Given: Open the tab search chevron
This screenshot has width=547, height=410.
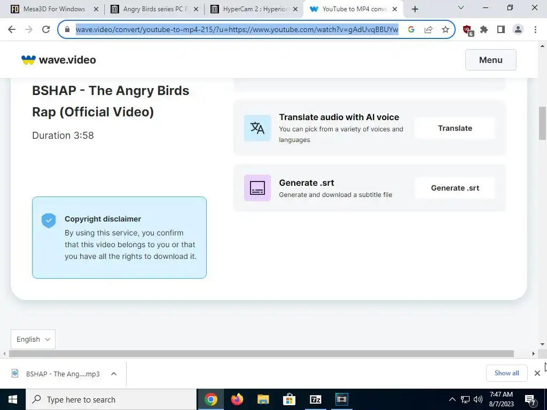Looking at the screenshot, I should point(461,7).
